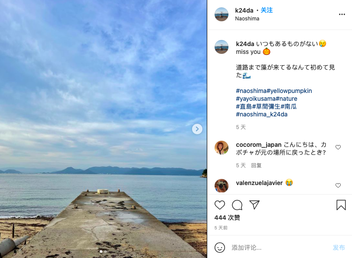Like the post with the heart icon
This screenshot has height=258, width=352.
tap(219, 205)
